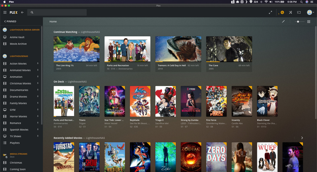Open TV Shows library
This screenshot has width=317, height=172.
click(x=16, y=136)
